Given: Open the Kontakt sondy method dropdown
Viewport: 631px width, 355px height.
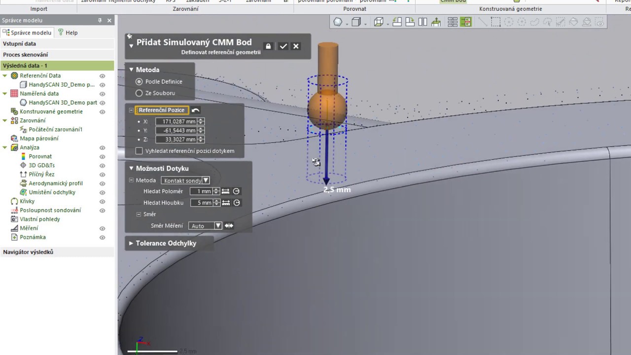Looking at the screenshot, I should pos(206,180).
